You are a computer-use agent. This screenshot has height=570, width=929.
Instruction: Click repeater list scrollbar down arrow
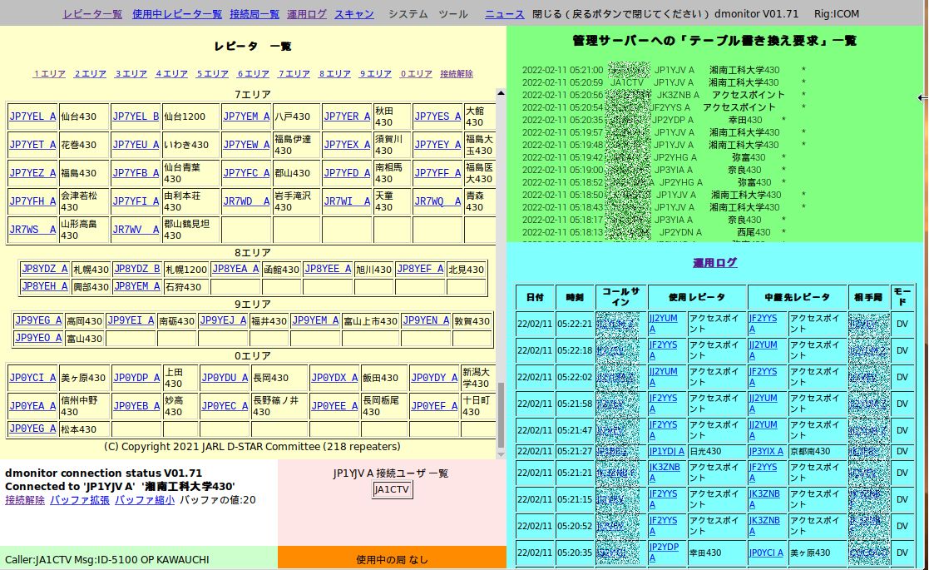pyautogui.click(x=501, y=455)
